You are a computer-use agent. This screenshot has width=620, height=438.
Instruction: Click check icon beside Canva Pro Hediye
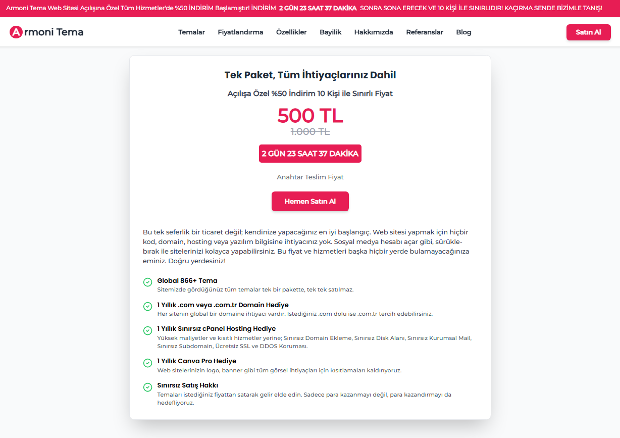point(148,363)
